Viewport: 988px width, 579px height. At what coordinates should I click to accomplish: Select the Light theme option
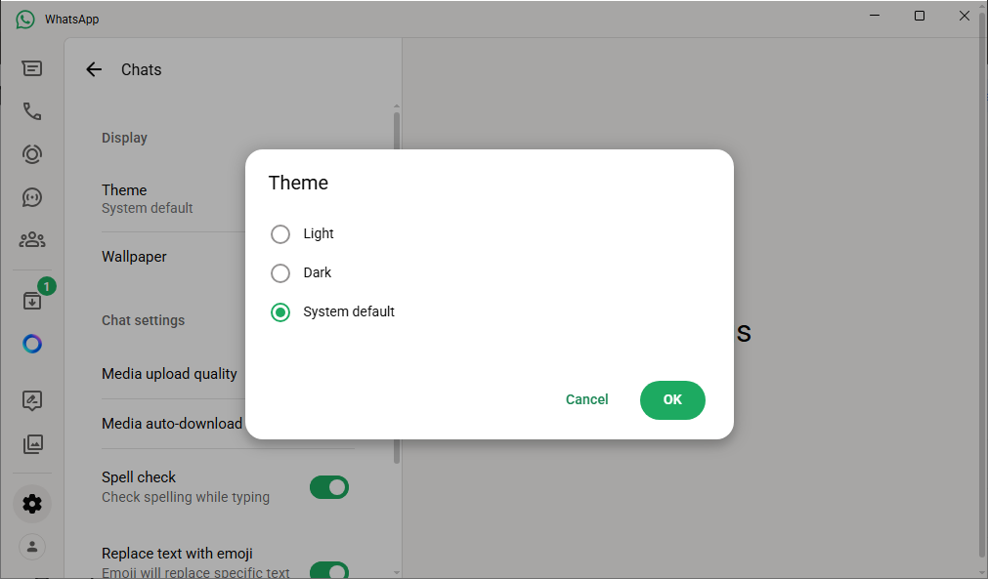click(280, 234)
